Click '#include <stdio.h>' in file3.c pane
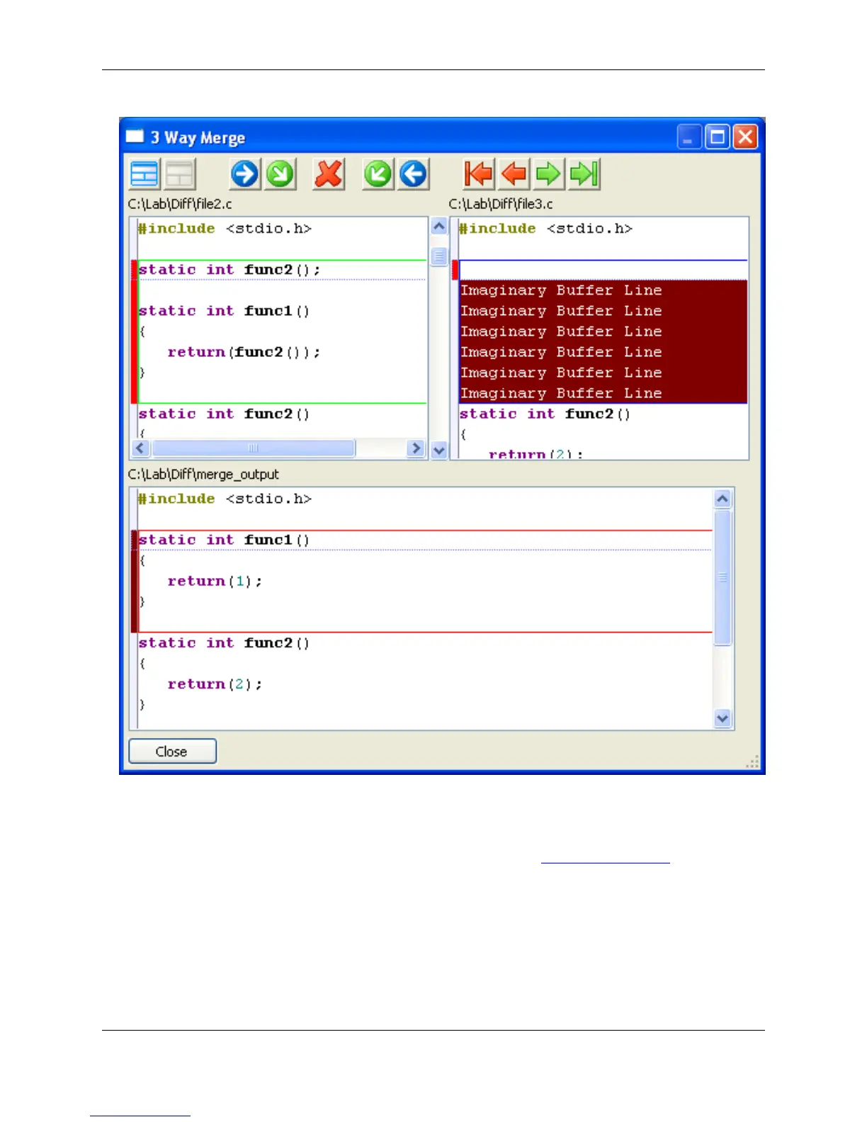Screen dimensions: 867x1122 (x=545, y=229)
